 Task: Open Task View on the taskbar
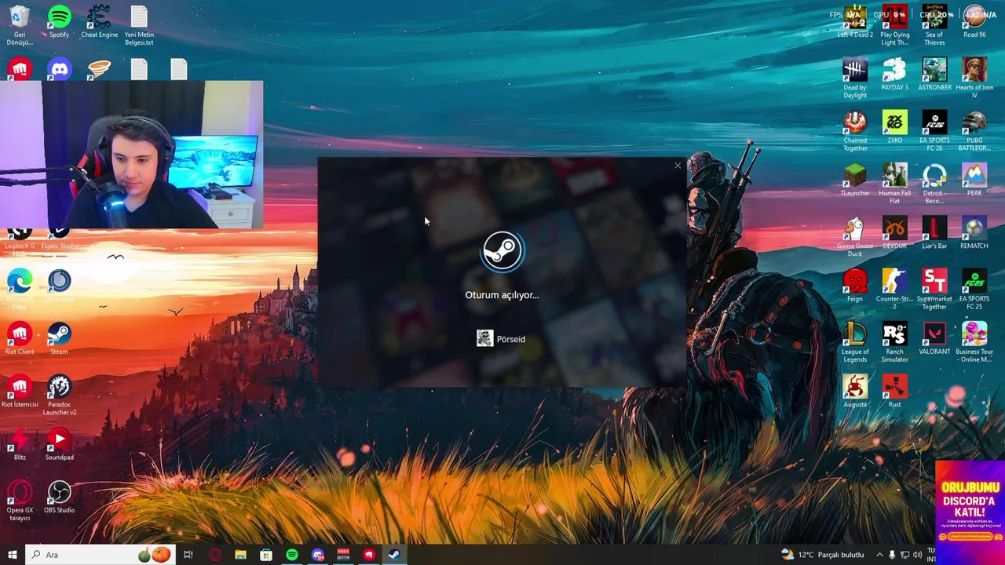[188, 555]
